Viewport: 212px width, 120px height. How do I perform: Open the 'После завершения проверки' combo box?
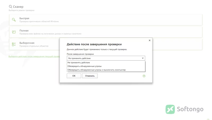[x=106, y=58]
